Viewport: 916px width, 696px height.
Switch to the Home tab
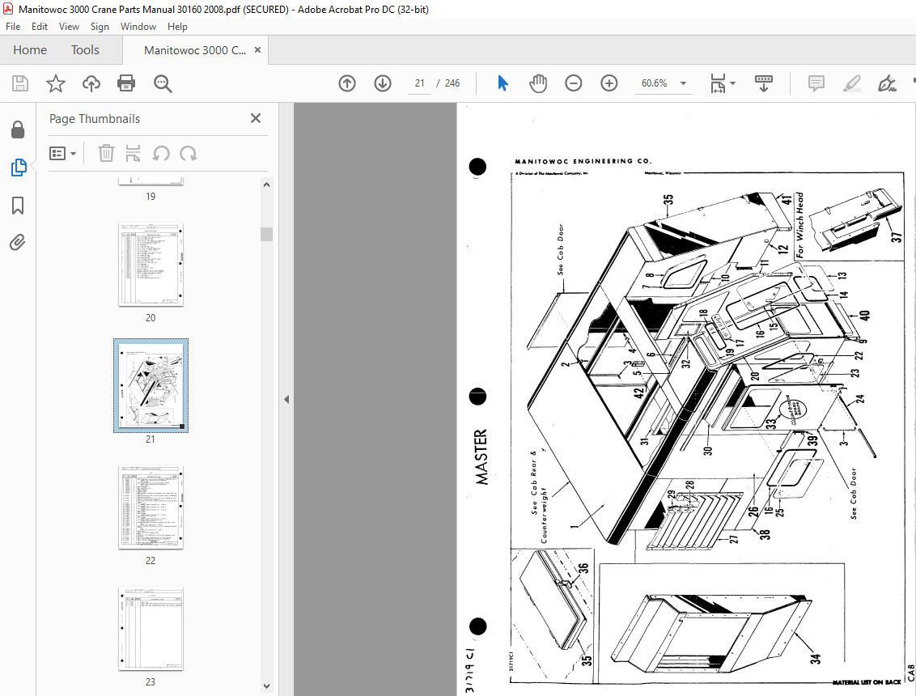(x=30, y=50)
